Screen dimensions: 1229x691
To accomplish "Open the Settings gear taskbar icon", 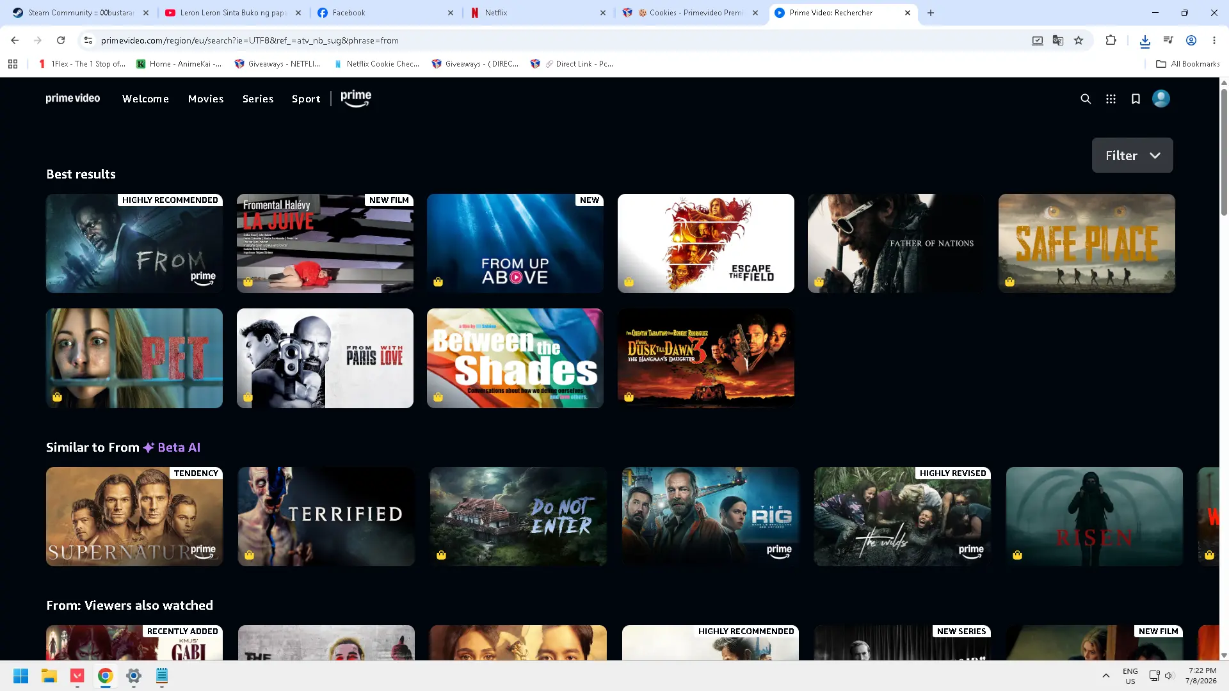I will [x=134, y=676].
